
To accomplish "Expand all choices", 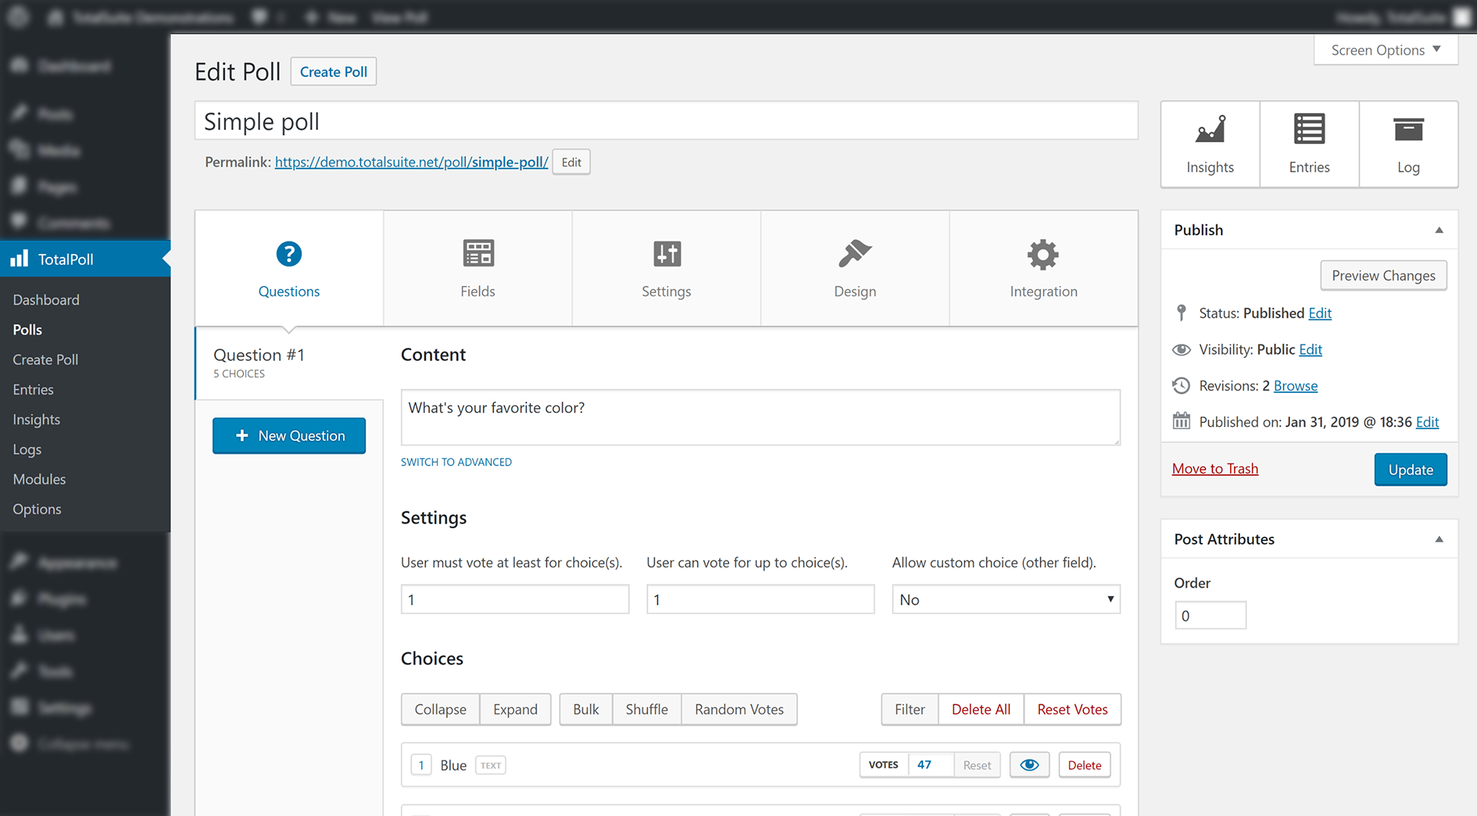I will pos(515,709).
